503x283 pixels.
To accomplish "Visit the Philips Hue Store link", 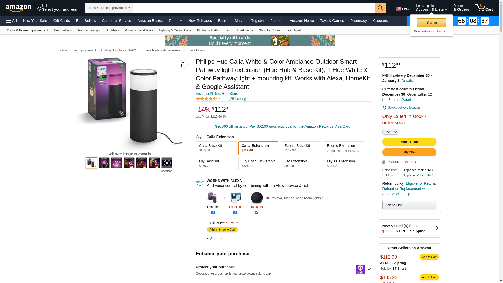I will coord(217,94).
